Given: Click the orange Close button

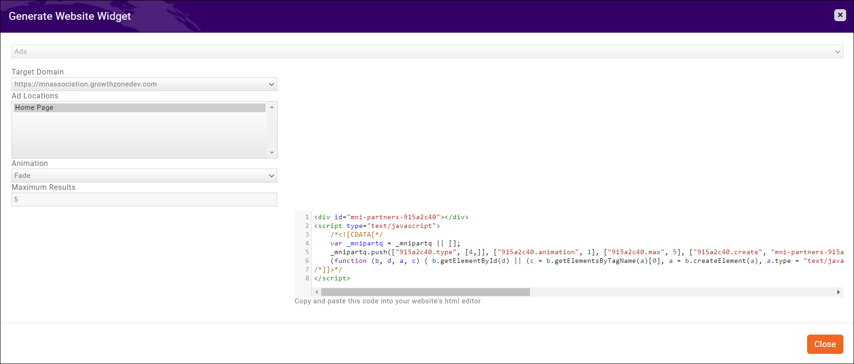Looking at the screenshot, I should 825,344.
